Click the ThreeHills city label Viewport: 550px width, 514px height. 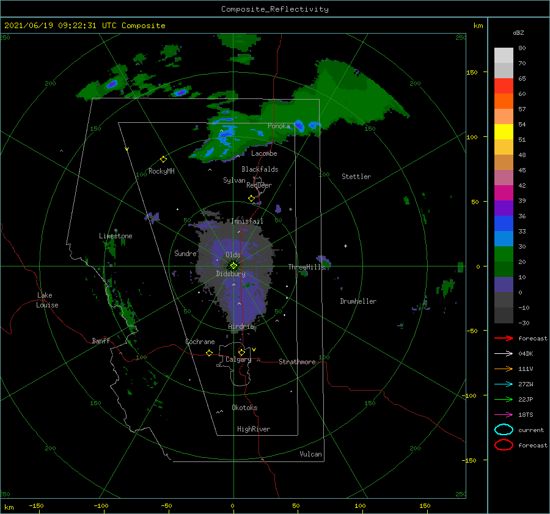pos(307,267)
